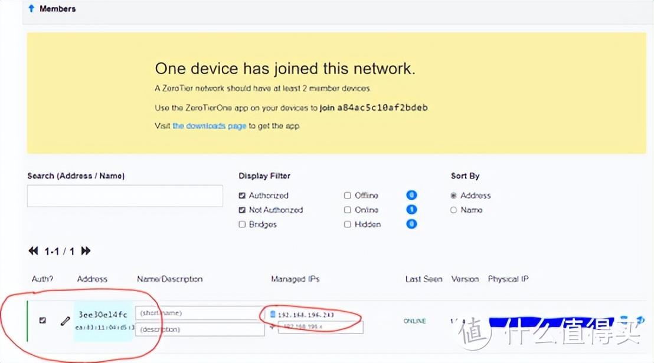Click the Address column header
Viewport: 654px width, 363px height.
pyautogui.click(x=92, y=279)
